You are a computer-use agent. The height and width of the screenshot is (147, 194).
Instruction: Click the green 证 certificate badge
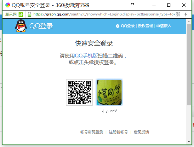(21, 15)
